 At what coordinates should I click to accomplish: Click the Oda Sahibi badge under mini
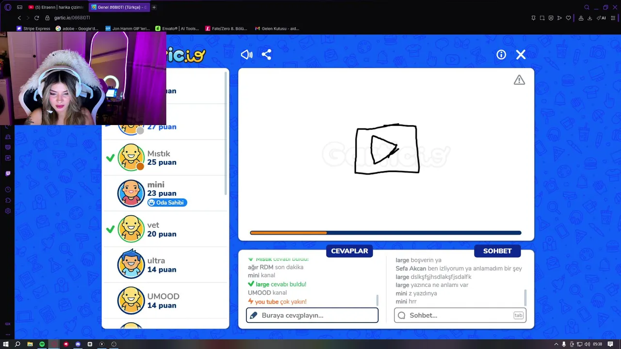167,203
